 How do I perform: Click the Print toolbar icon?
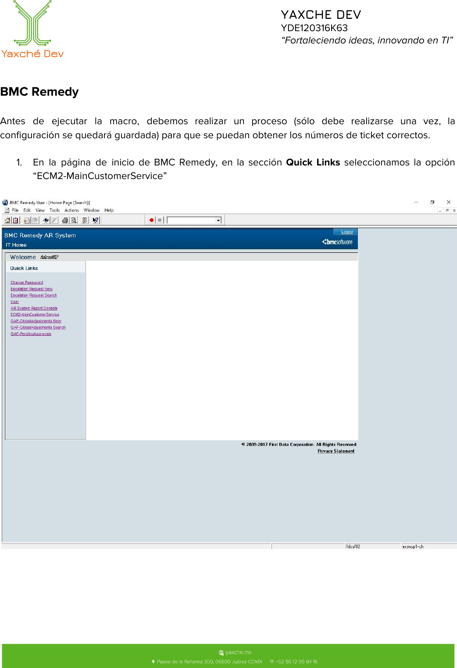coord(65,220)
